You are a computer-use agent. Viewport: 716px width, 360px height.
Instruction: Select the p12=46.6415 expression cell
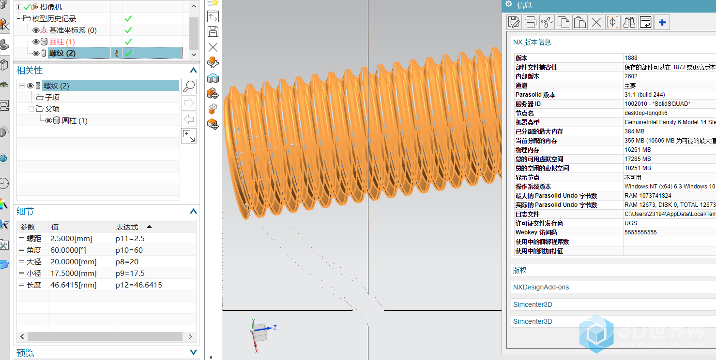coord(154,285)
